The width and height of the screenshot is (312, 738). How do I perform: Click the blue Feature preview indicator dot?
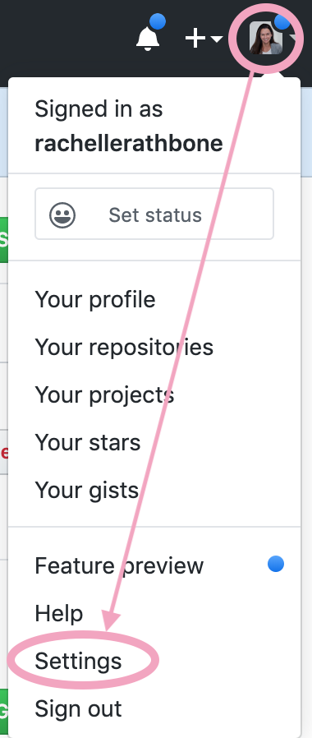point(276,564)
